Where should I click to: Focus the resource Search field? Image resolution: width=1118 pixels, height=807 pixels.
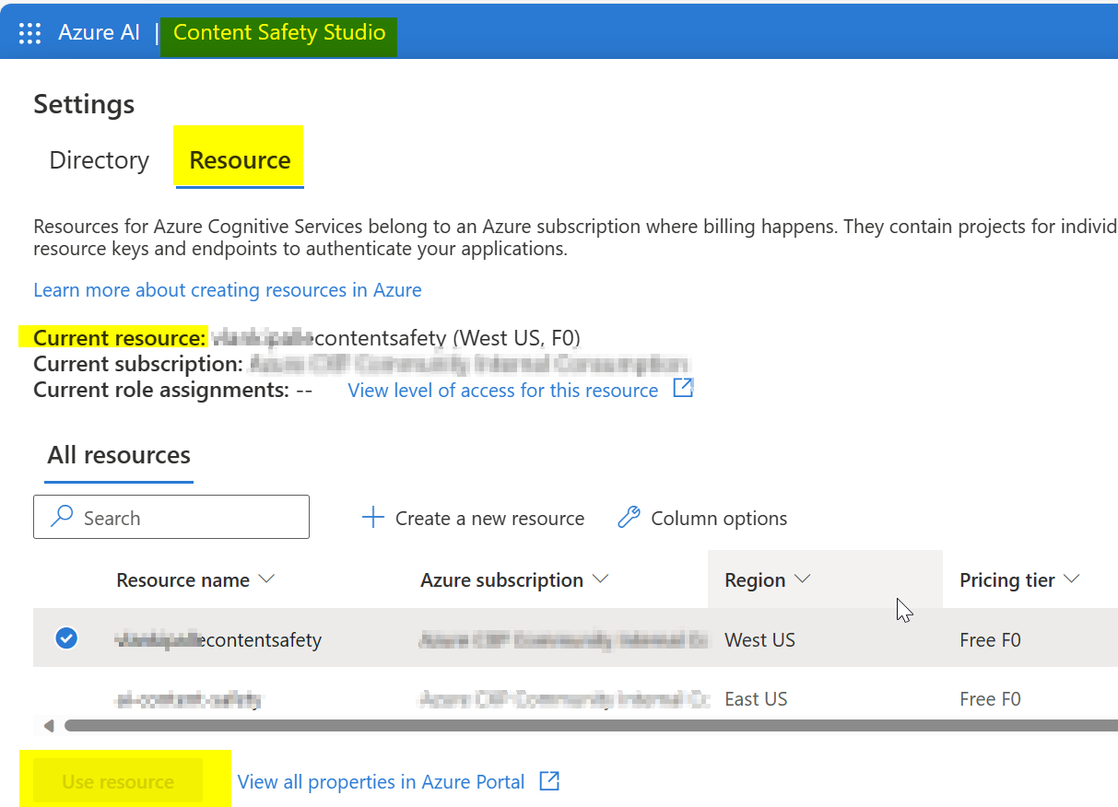pos(171,517)
